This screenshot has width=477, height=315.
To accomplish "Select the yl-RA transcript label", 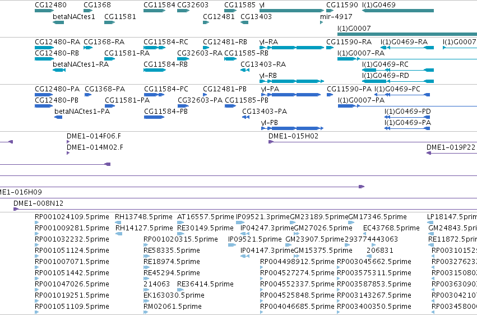I will [x=268, y=41].
